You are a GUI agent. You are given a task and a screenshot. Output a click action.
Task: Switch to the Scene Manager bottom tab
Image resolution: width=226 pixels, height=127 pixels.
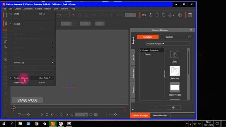(x=160, y=115)
